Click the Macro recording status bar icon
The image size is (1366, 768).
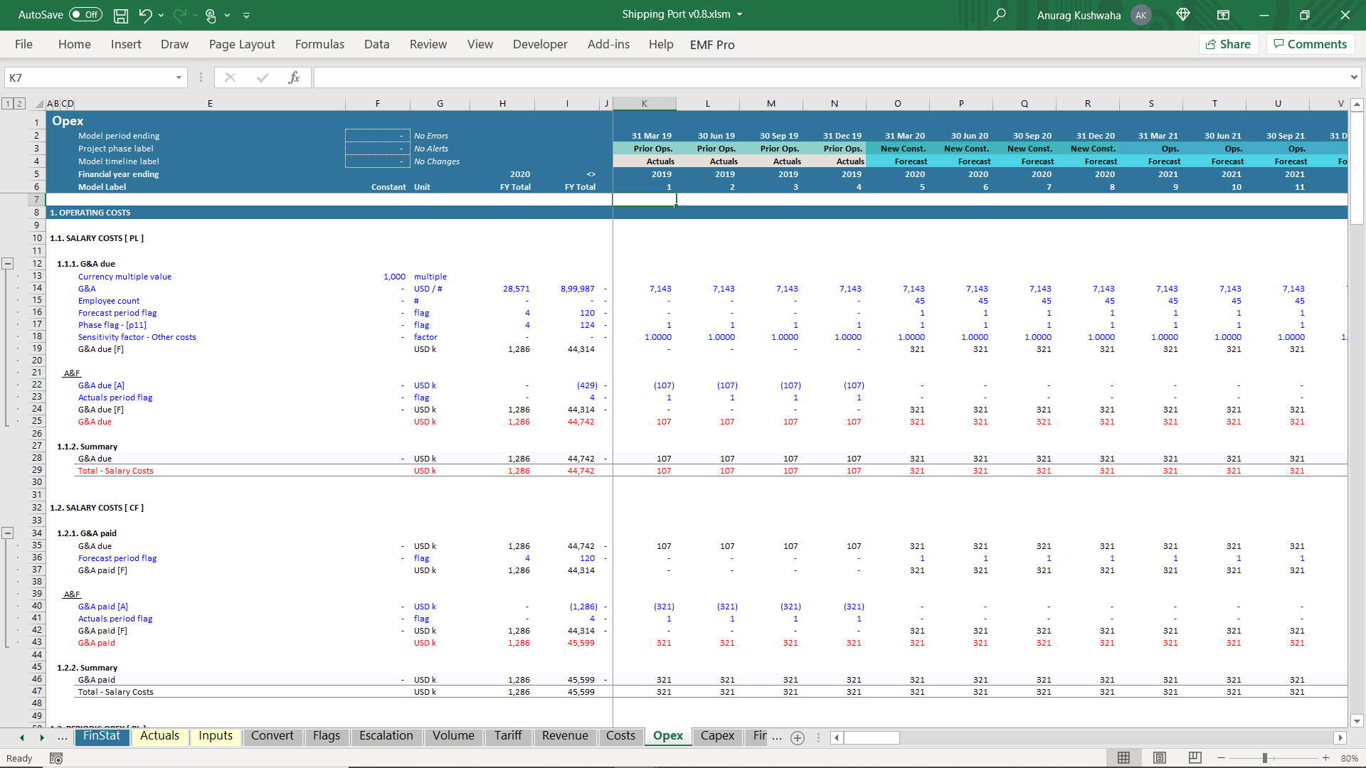[x=56, y=759]
